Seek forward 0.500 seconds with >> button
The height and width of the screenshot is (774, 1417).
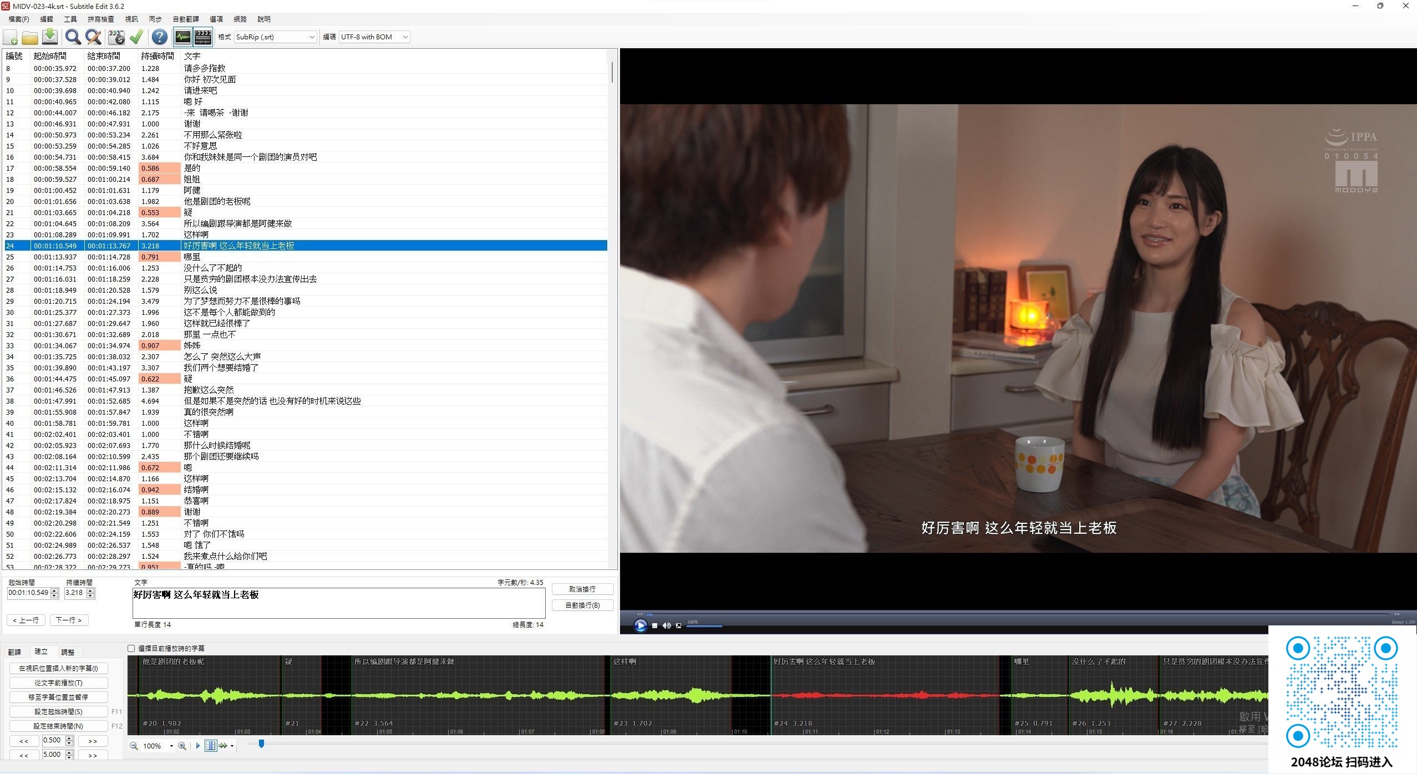click(x=93, y=741)
